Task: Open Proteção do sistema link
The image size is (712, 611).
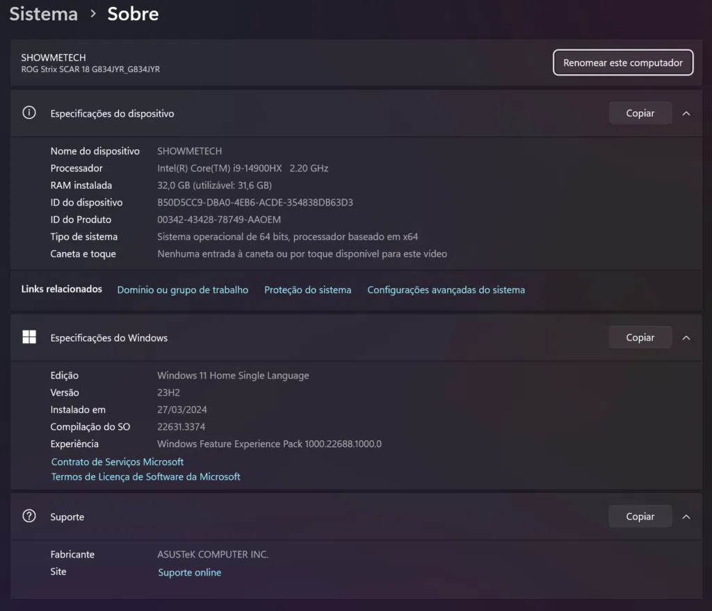Action: 307,290
